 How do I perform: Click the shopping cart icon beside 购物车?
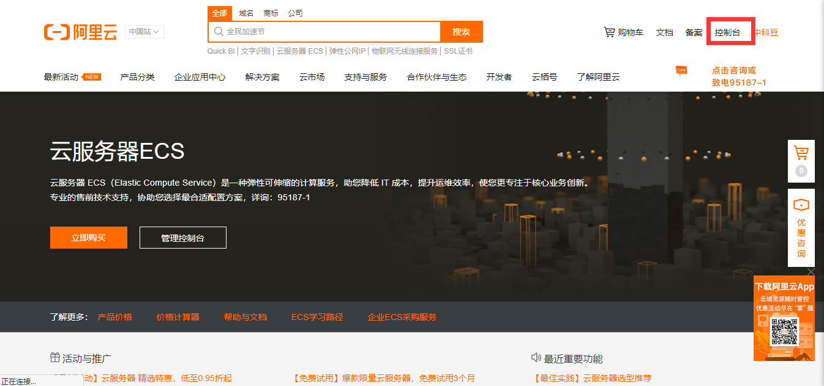coord(609,32)
